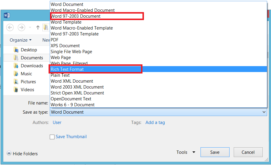This screenshot has height=165, width=271.
Task: Choose Word Document from type list
Action: point(158,4)
